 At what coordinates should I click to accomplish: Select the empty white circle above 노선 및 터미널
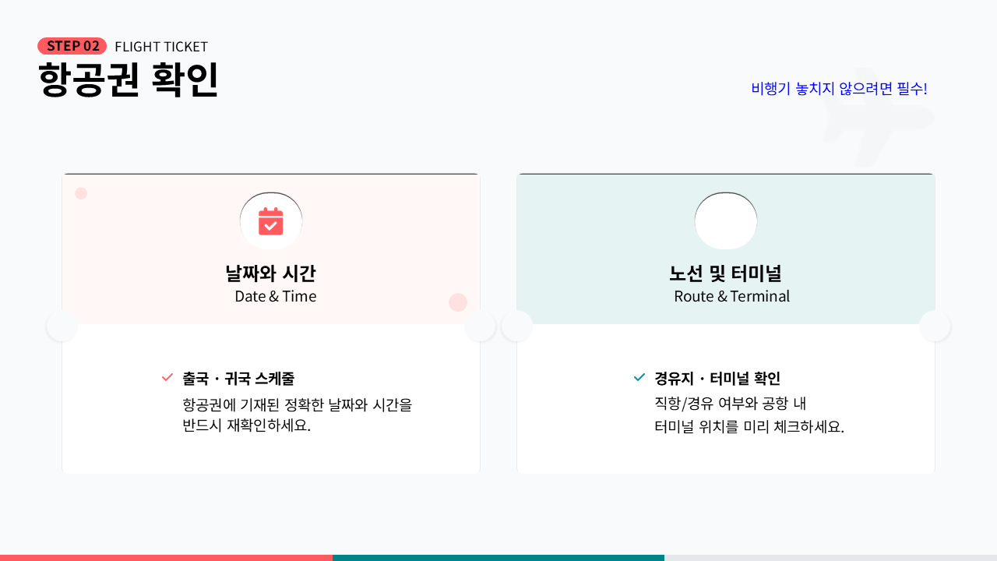click(x=725, y=221)
